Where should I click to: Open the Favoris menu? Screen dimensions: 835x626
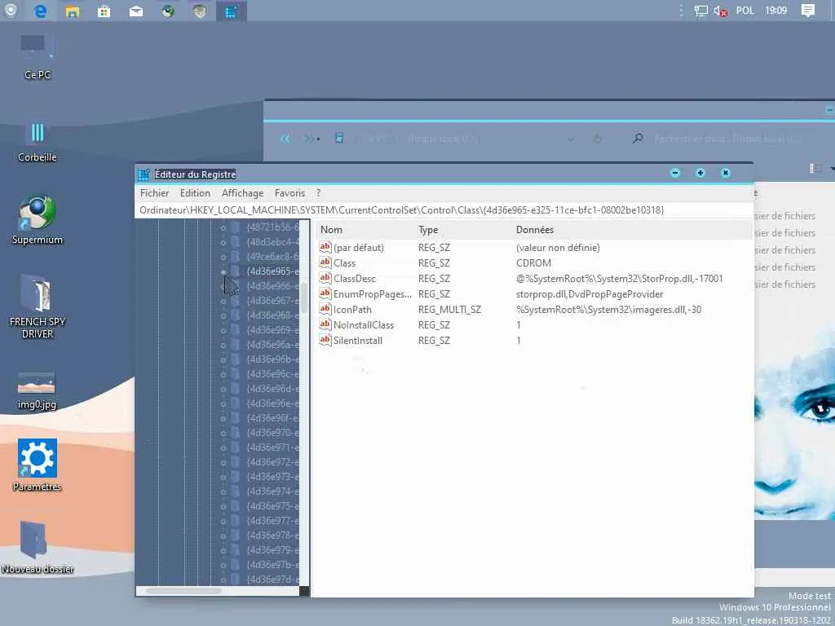[x=289, y=193]
